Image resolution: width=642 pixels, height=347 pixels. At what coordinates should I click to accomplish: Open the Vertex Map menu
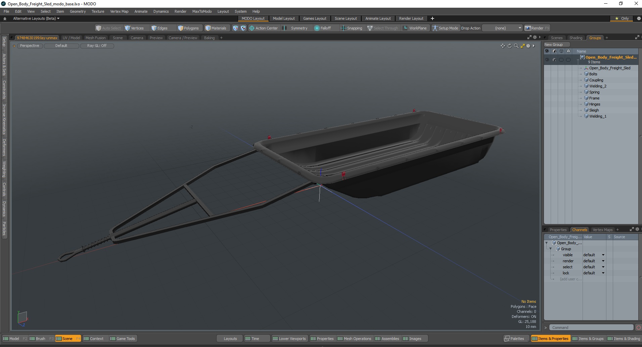click(x=119, y=11)
